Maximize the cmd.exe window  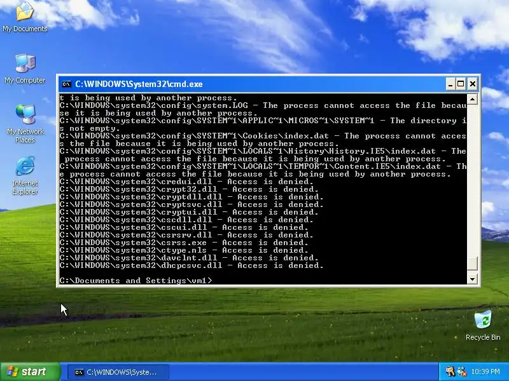coord(461,84)
